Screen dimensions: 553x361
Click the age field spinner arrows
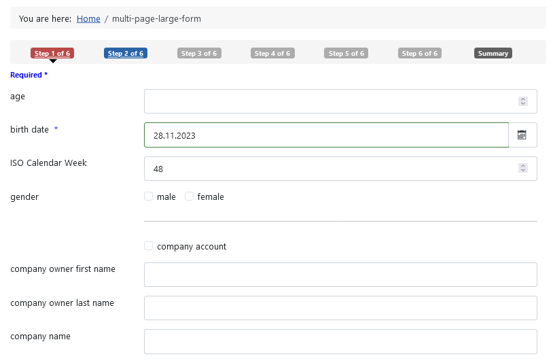click(x=523, y=101)
